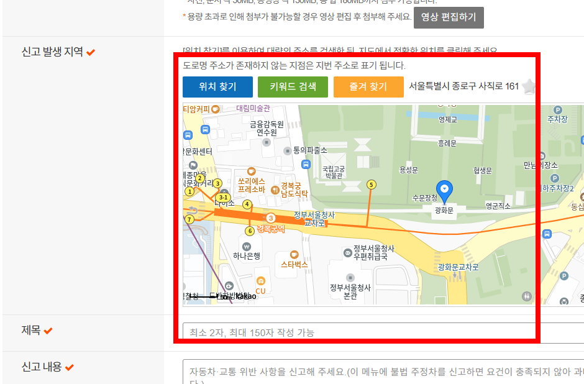
Task: Click the blue location pin at 광화문
Action: (445, 189)
